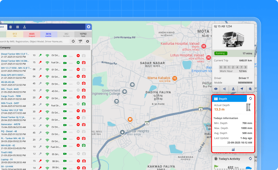Refresh the vehicle object list
The image size is (278, 170).
[x=73, y=41]
